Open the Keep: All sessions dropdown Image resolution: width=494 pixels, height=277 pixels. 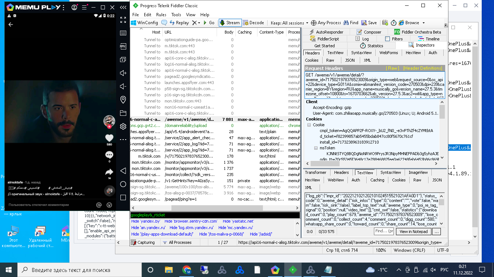coord(290,23)
